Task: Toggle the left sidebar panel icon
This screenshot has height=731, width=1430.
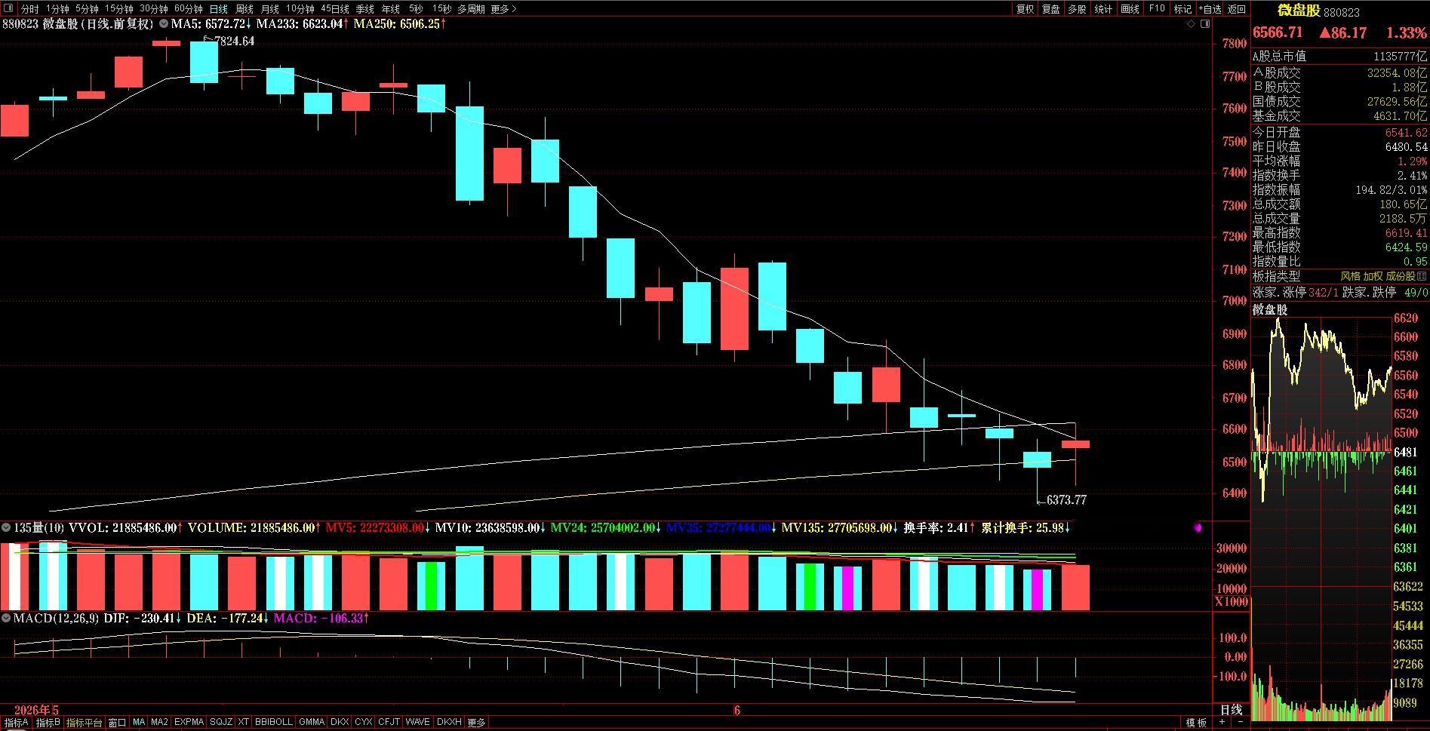Action: point(8,9)
